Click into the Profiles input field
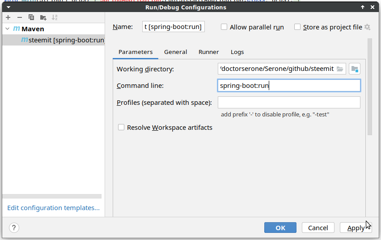This screenshot has height=240, width=381. coord(289,103)
